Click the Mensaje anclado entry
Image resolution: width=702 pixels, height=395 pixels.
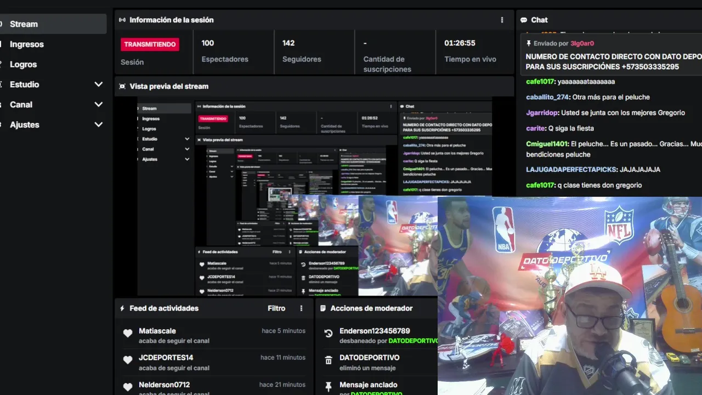click(369, 385)
